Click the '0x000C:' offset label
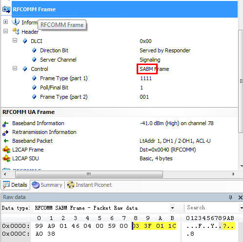 click(x=16, y=234)
